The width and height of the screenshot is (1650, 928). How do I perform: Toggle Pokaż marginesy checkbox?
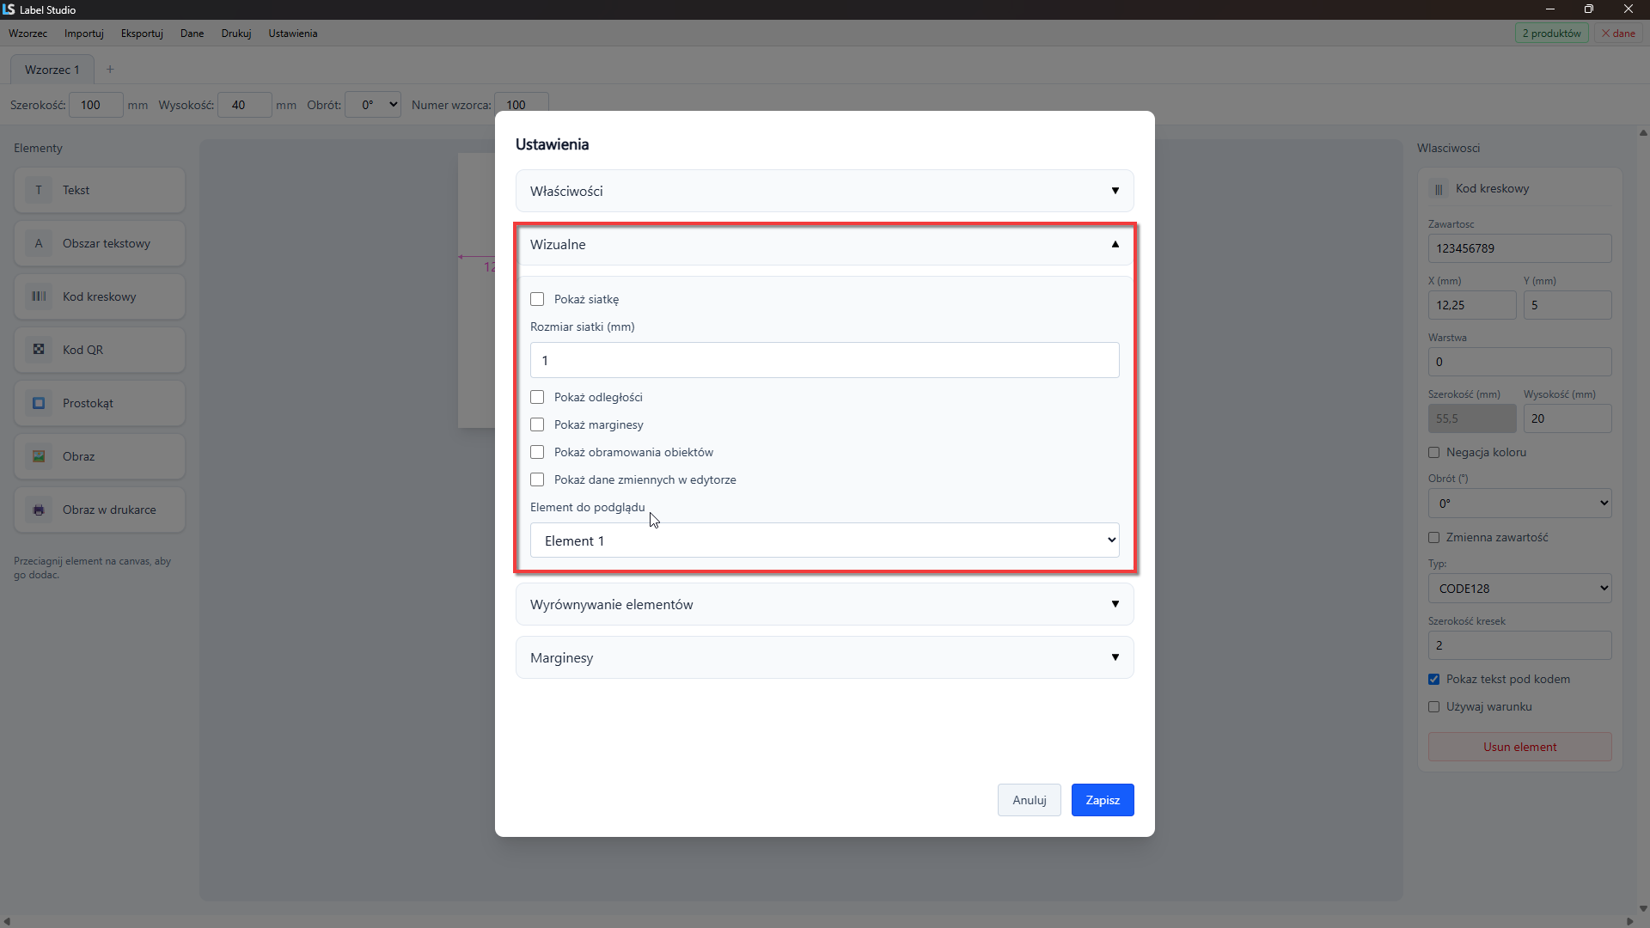537,424
